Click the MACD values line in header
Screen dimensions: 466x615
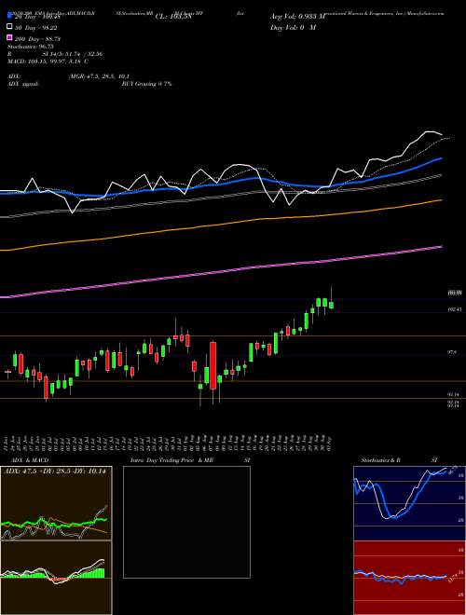[48, 61]
